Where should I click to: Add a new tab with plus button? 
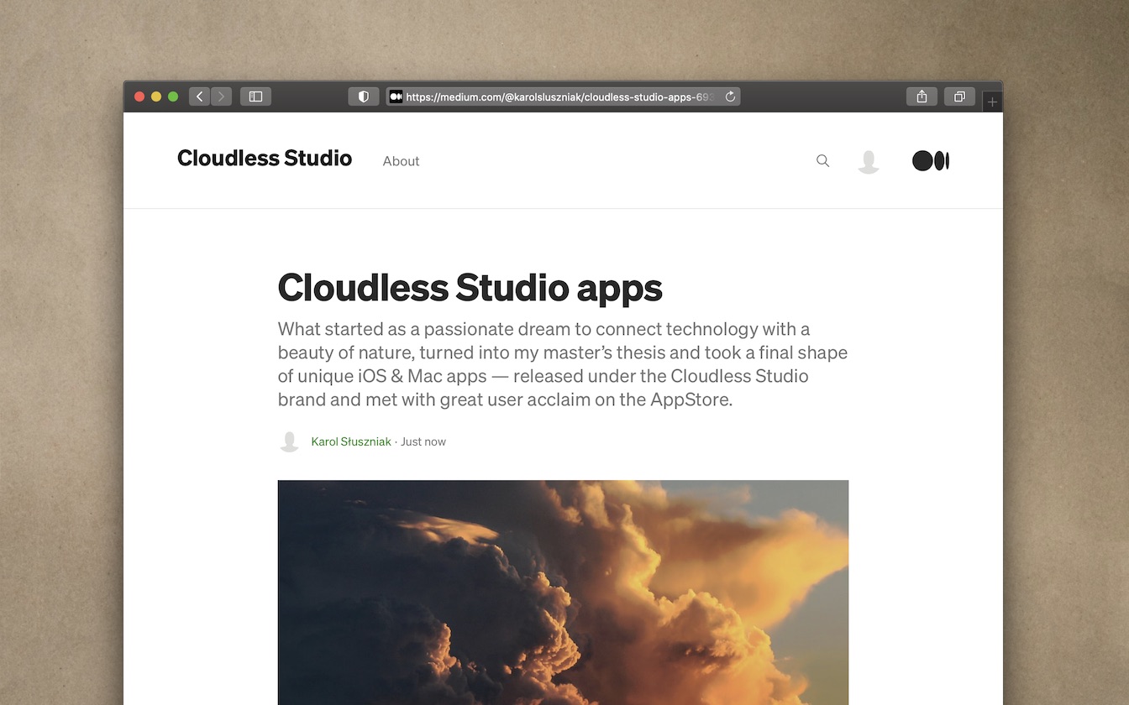click(x=992, y=102)
